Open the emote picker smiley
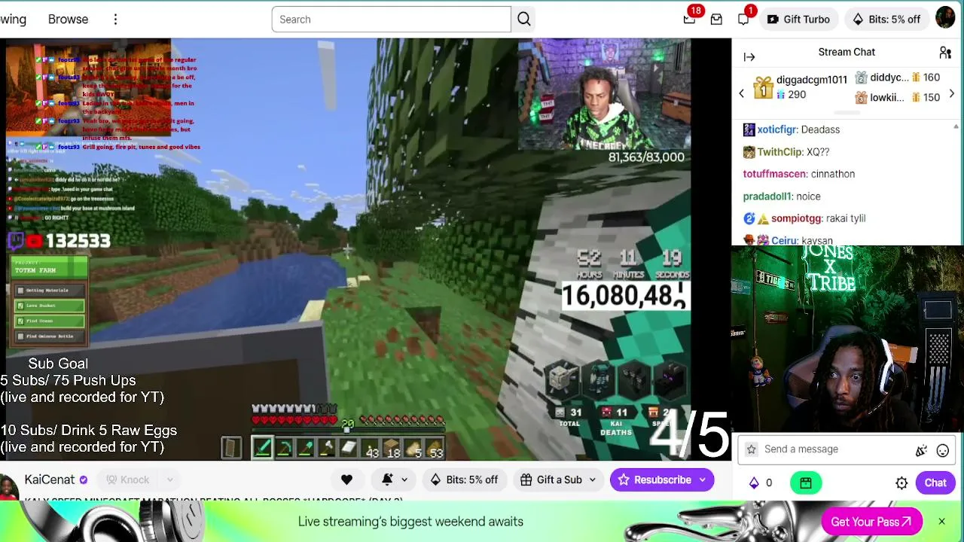964x542 pixels. coord(942,450)
